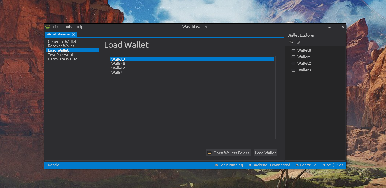Viewport: 386px width, 188px height.
Task: Click the Backend connection status icon
Action: (x=250, y=165)
